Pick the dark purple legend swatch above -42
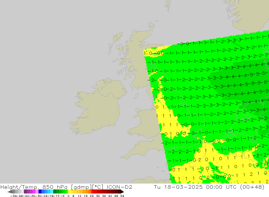This screenshot has height=197, width=269. [25, 192]
